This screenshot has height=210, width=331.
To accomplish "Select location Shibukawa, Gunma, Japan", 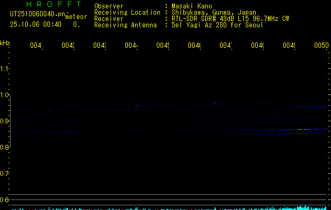I will (x=214, y=13).
